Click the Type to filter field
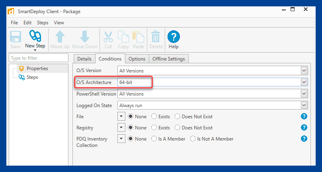 point(39,58)
